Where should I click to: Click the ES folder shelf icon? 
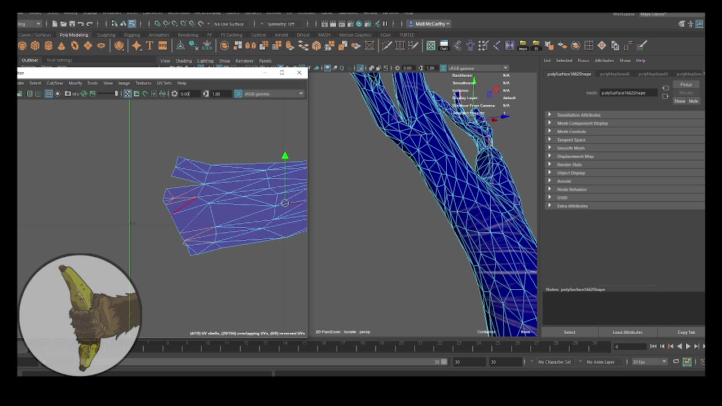point(536,46)
